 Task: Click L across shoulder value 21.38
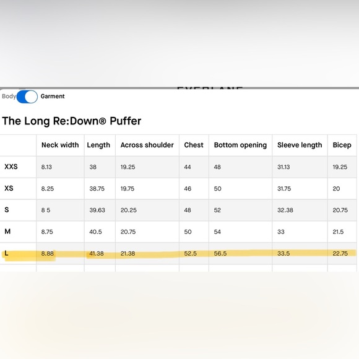pos(128,253)
